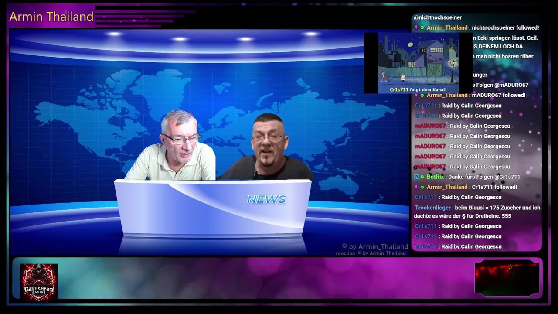558x314 pixels.
Task: Click 'Armin_Thailand' name in 'nichtnochsoeiner followed!' message
Action: click(447, 27)
